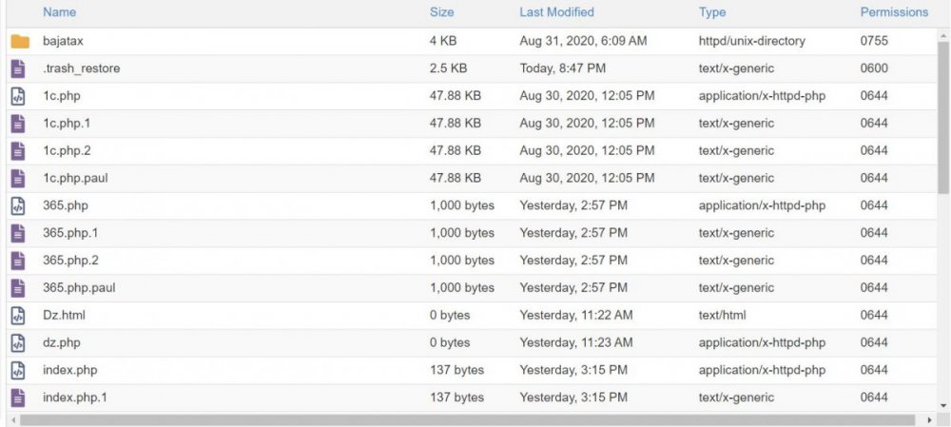Select the 1c.php code file icon
The image size is (951, 427).
coord(18,96)
